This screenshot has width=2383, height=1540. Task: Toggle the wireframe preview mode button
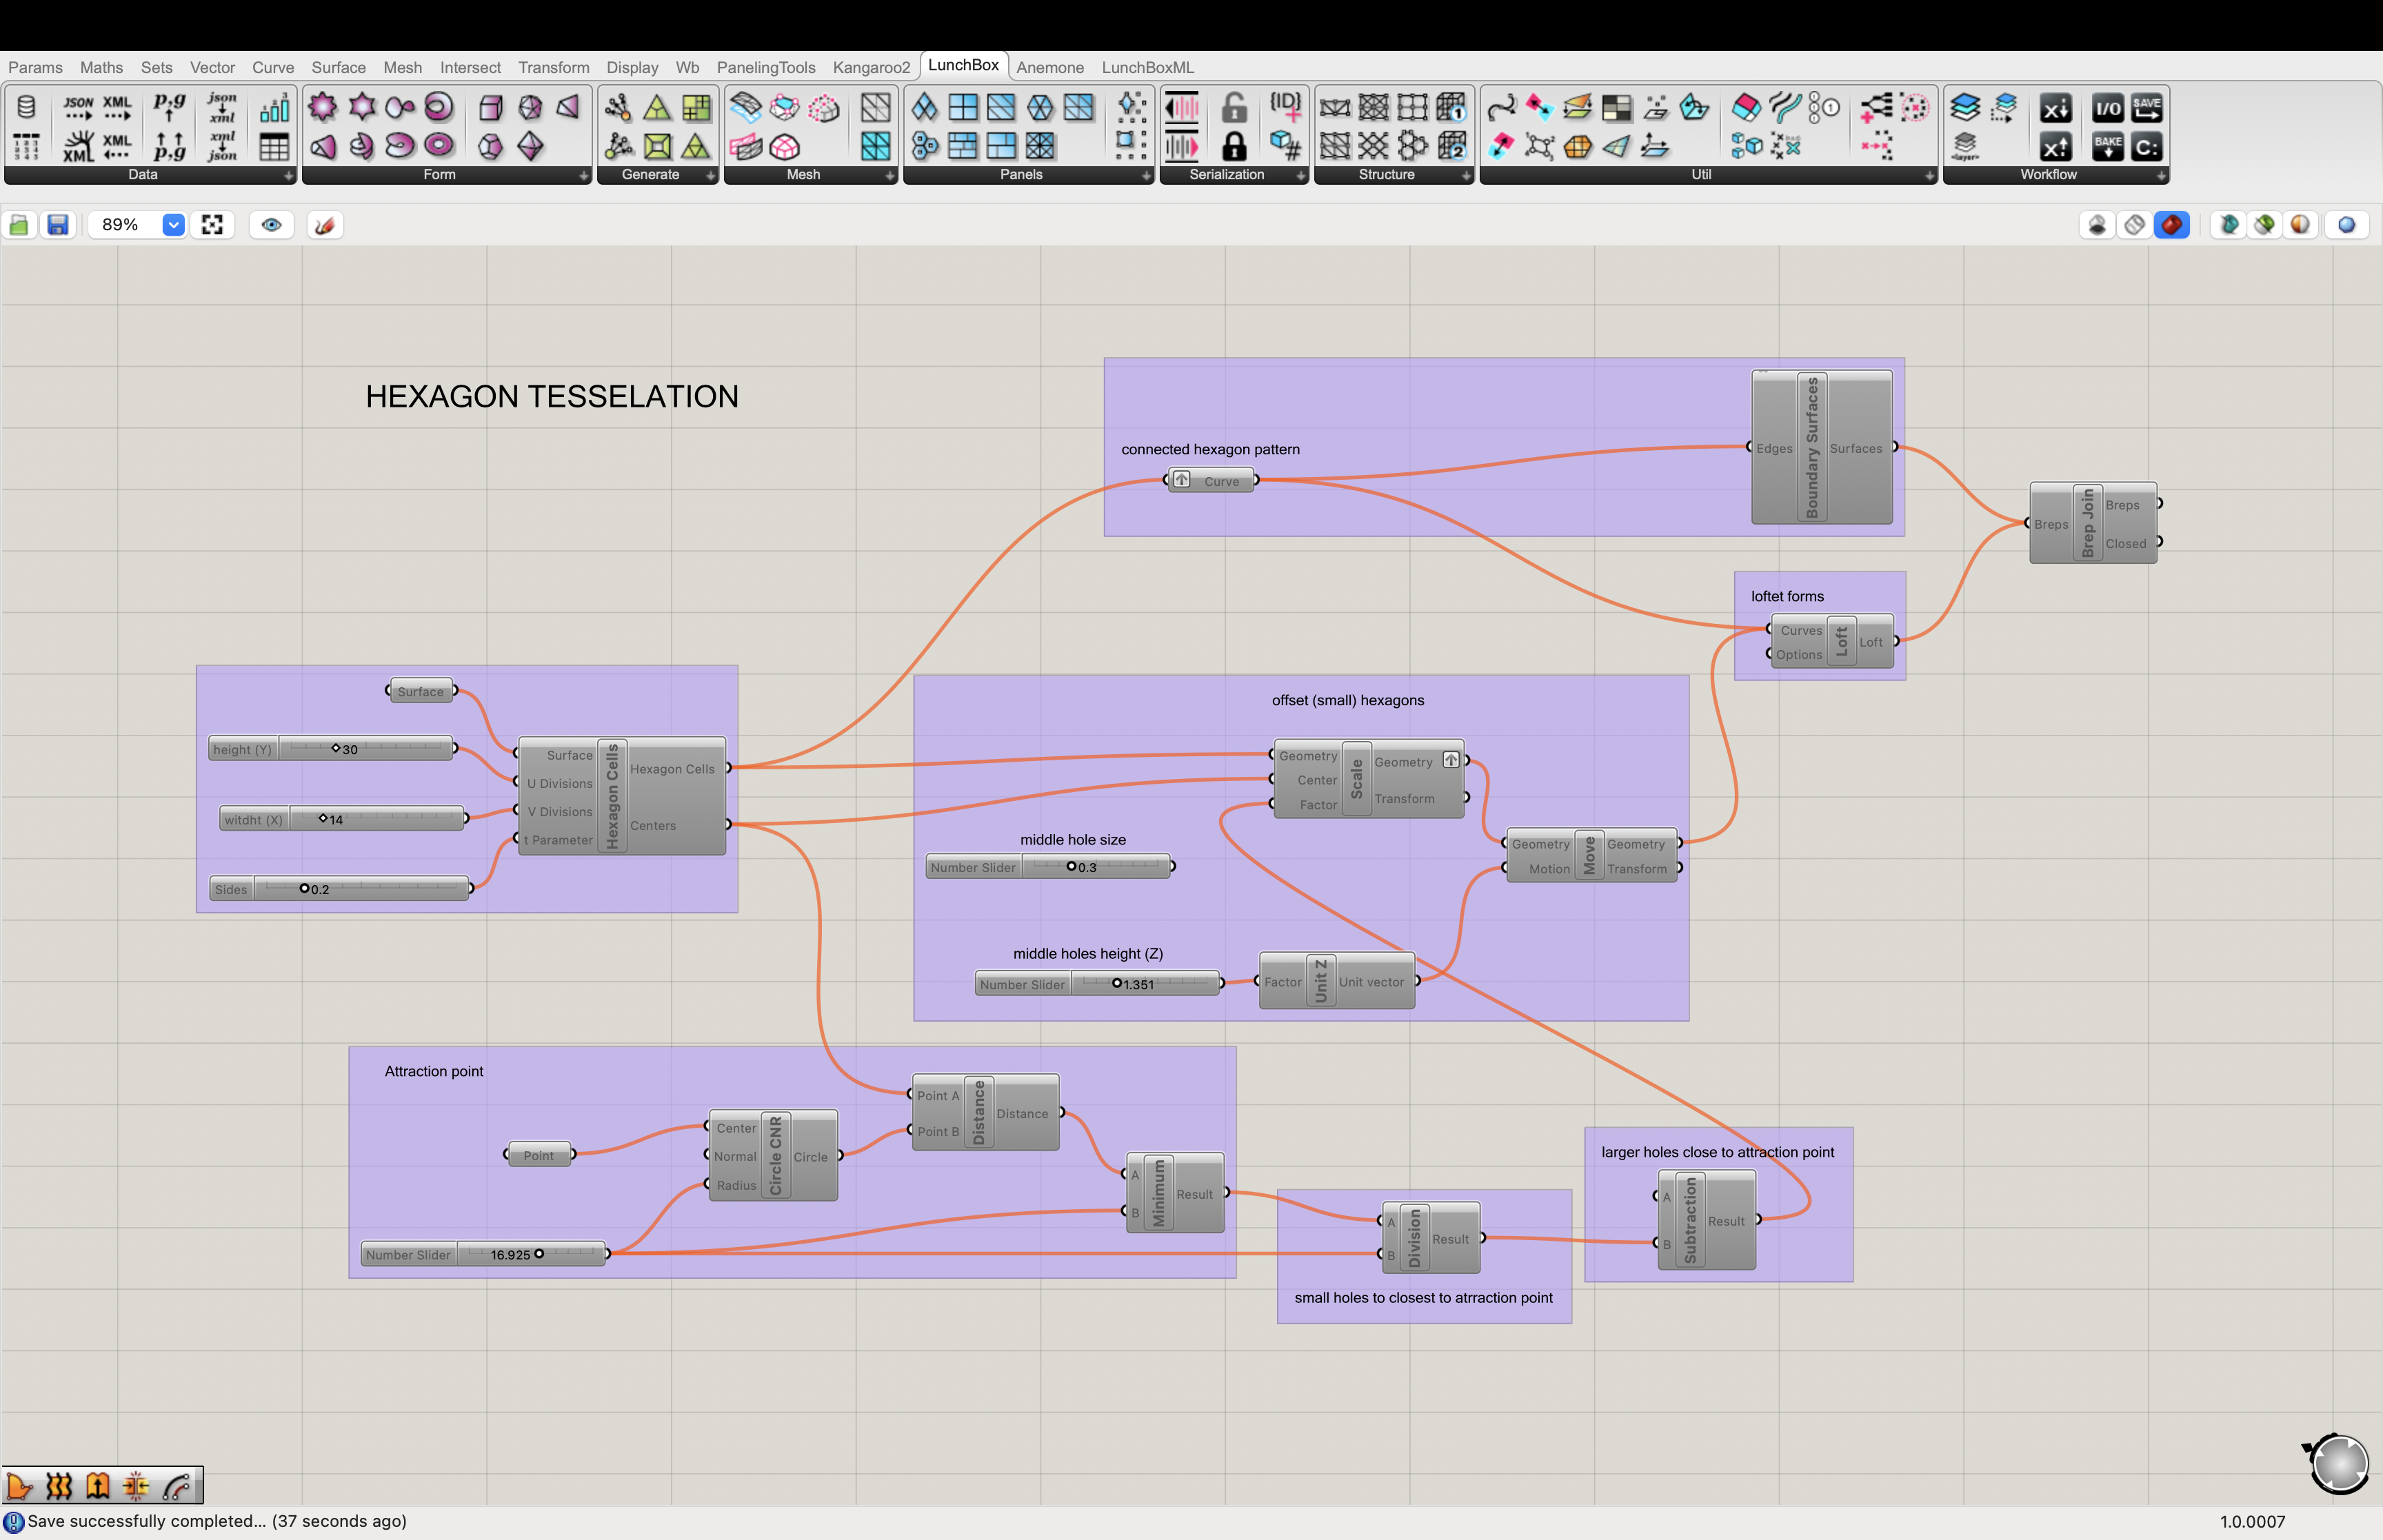2134,225
